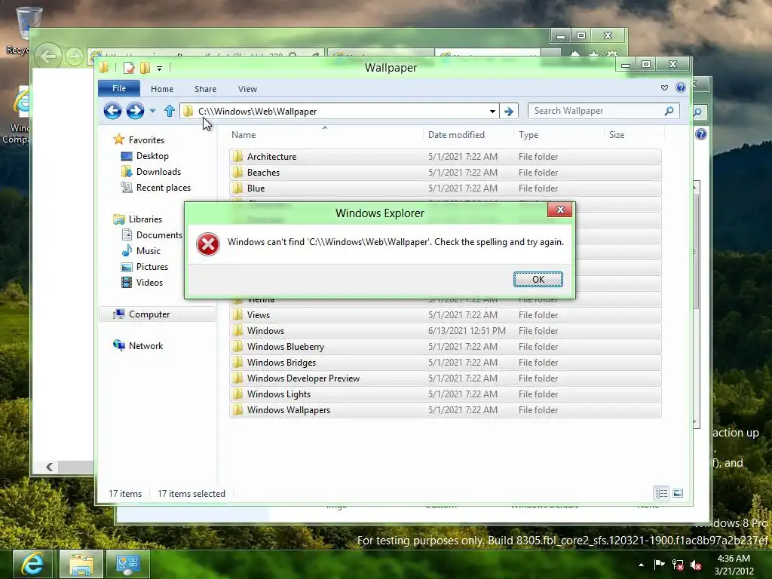Go up one folder level
This screenshot has height=579, width=772.
point(170,111)
